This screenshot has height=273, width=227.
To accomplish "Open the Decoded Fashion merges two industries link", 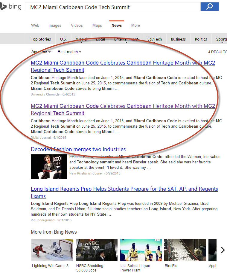I will 78,149.
